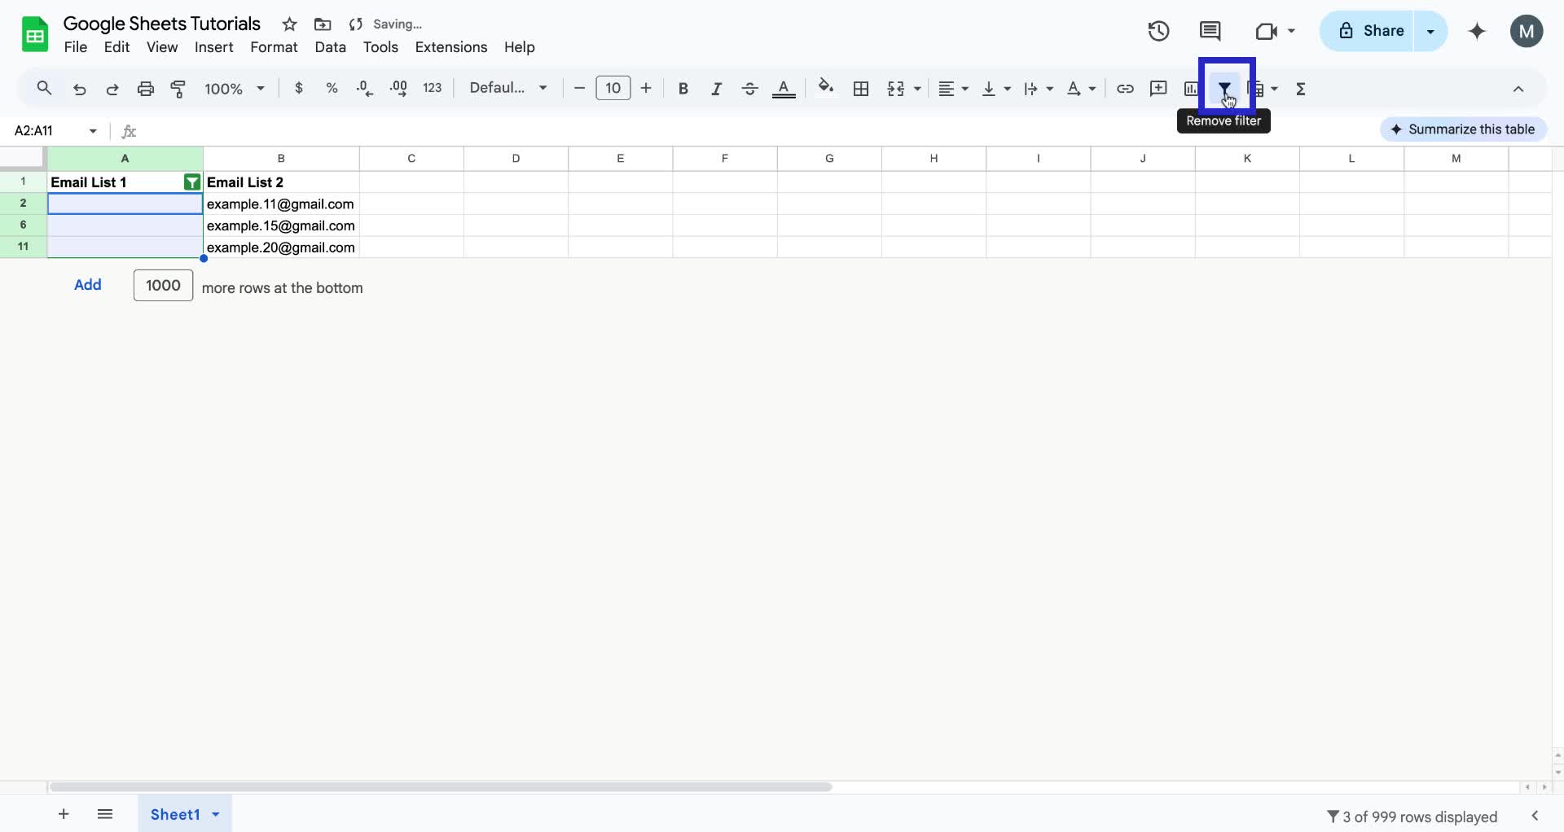
Task: Open the Extensions menu
Action: [x=450, y=47]
